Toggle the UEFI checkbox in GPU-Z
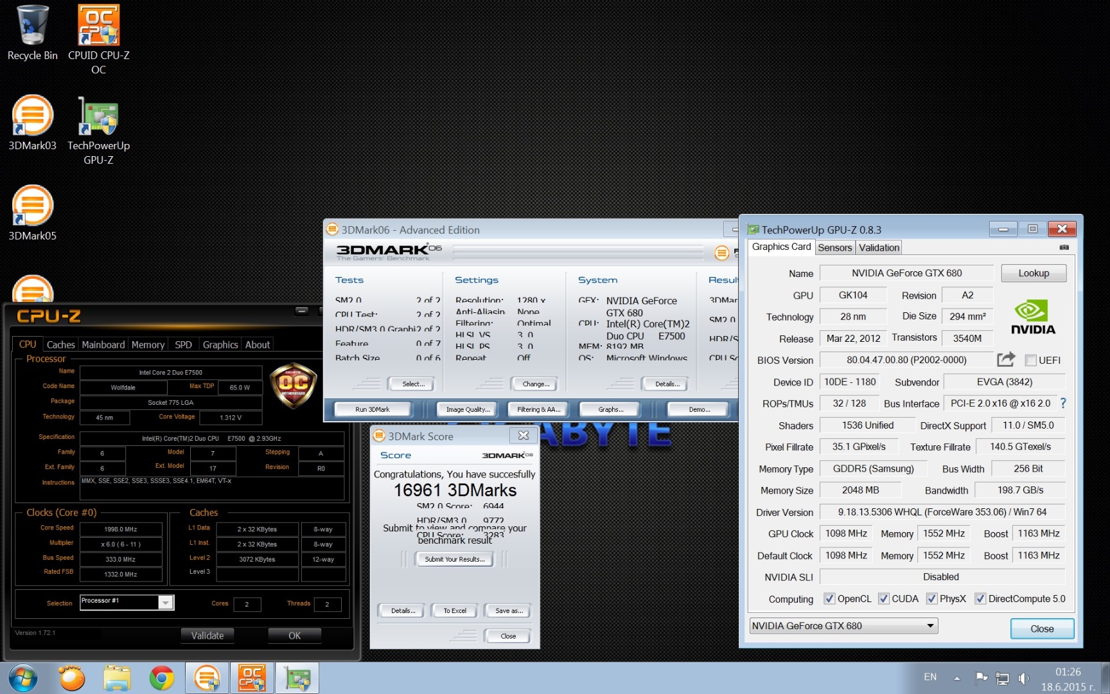Image resolution: width=1110 pixels, height=694 pixels. point(1030,360)
